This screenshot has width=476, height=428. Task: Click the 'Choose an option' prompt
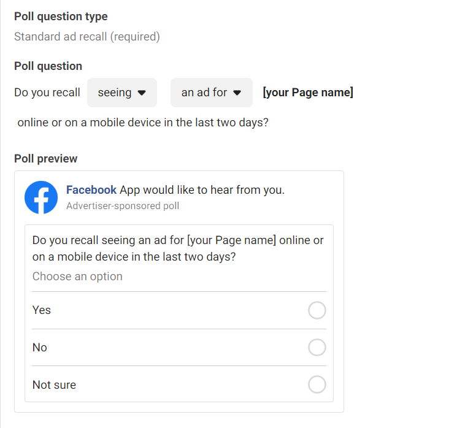(77, 277)
